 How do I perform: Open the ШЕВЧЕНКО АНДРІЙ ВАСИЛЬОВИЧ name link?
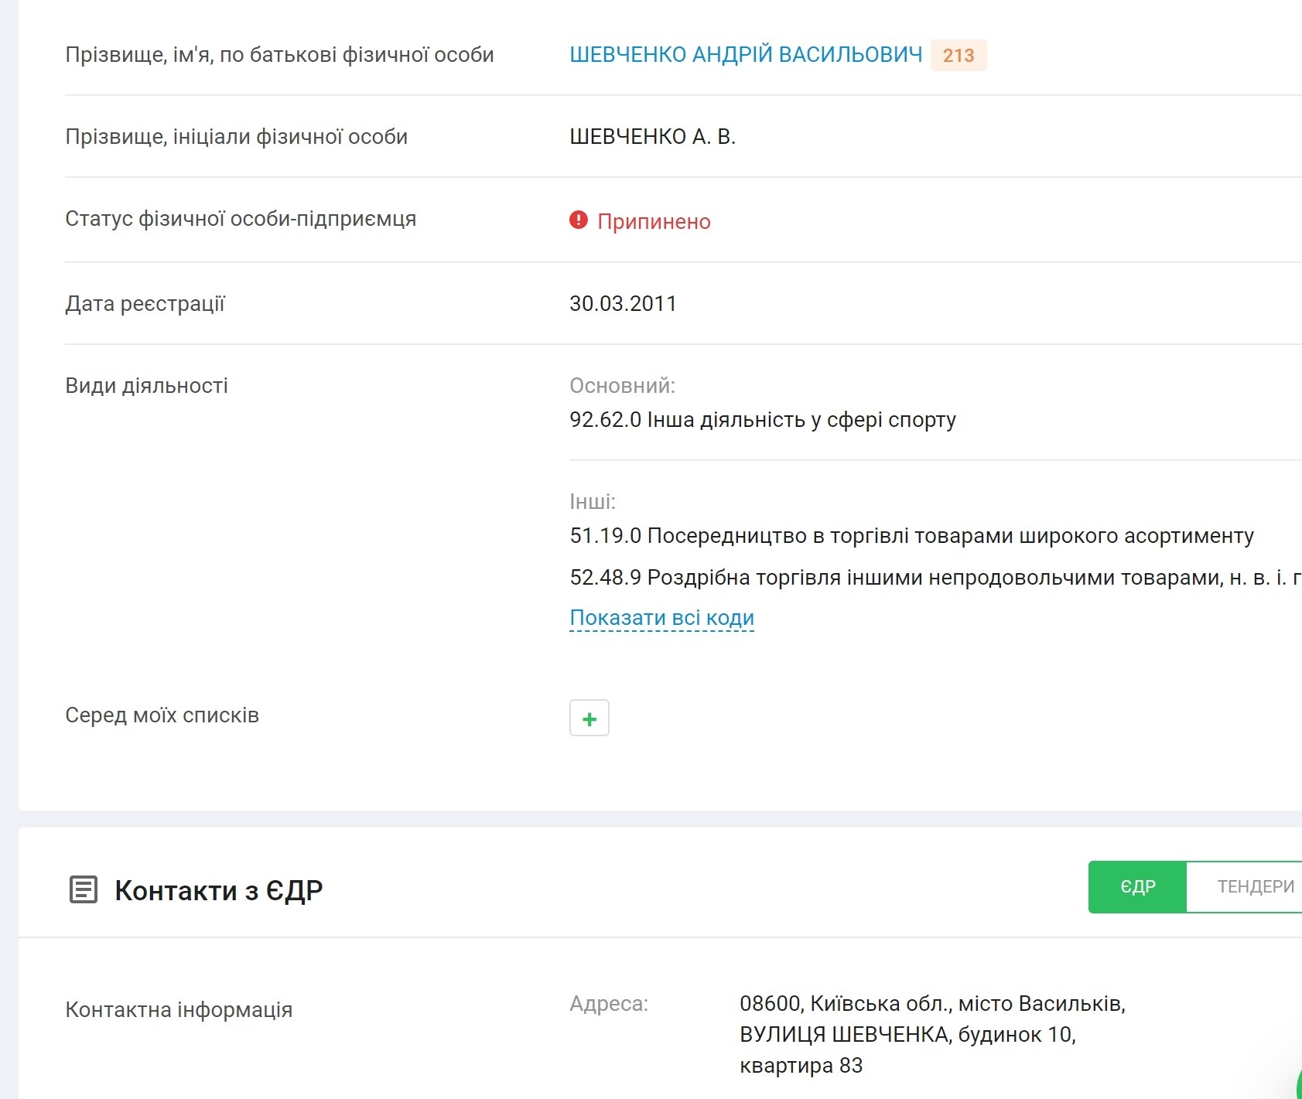click(x=746, y=55)
